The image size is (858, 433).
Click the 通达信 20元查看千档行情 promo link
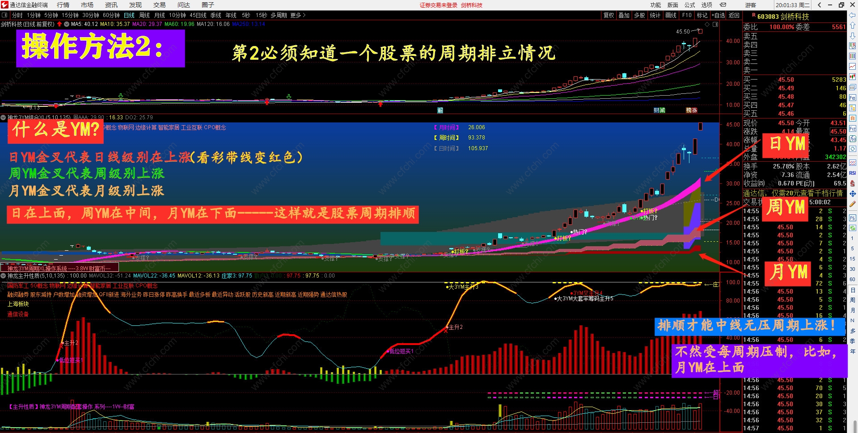pyautogui.click(x=793, y=193)
